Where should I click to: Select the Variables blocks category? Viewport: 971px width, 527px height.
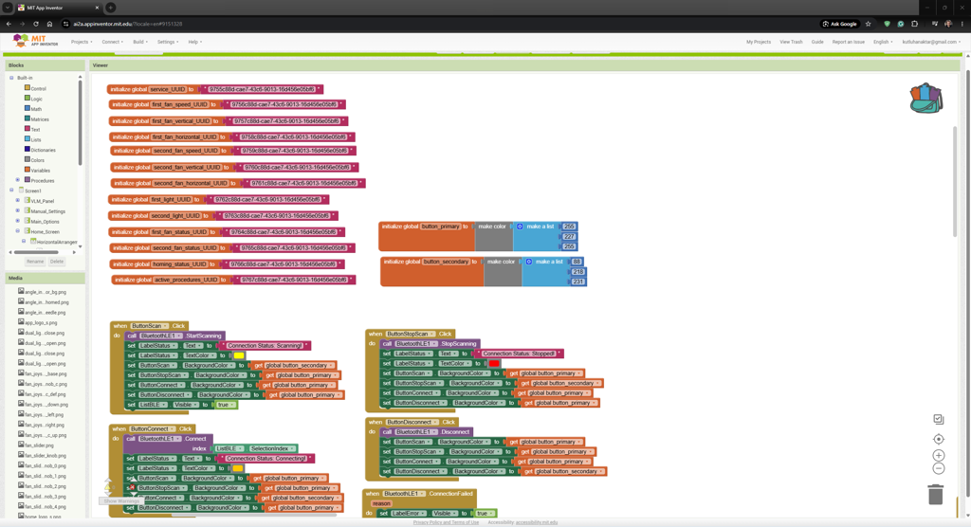click(x=37, y=171)
